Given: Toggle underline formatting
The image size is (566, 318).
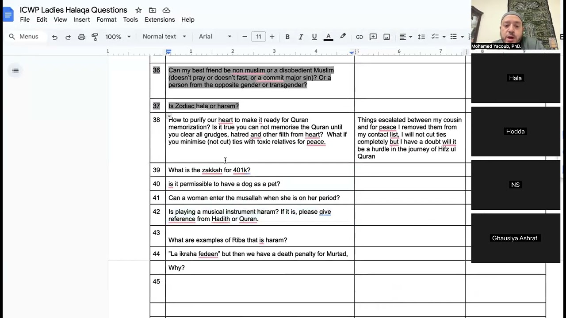Looking at the screenshot, I should coord(314,37).
